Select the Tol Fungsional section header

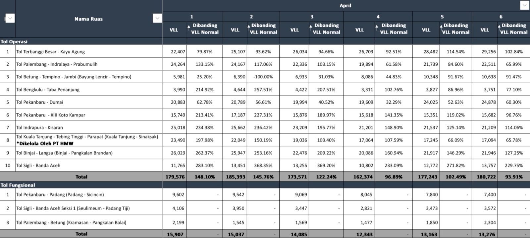pos(18,185)
